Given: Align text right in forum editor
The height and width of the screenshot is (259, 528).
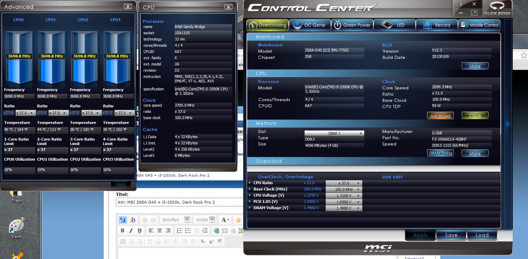Looking at the screenshot, I should [168, 230].
